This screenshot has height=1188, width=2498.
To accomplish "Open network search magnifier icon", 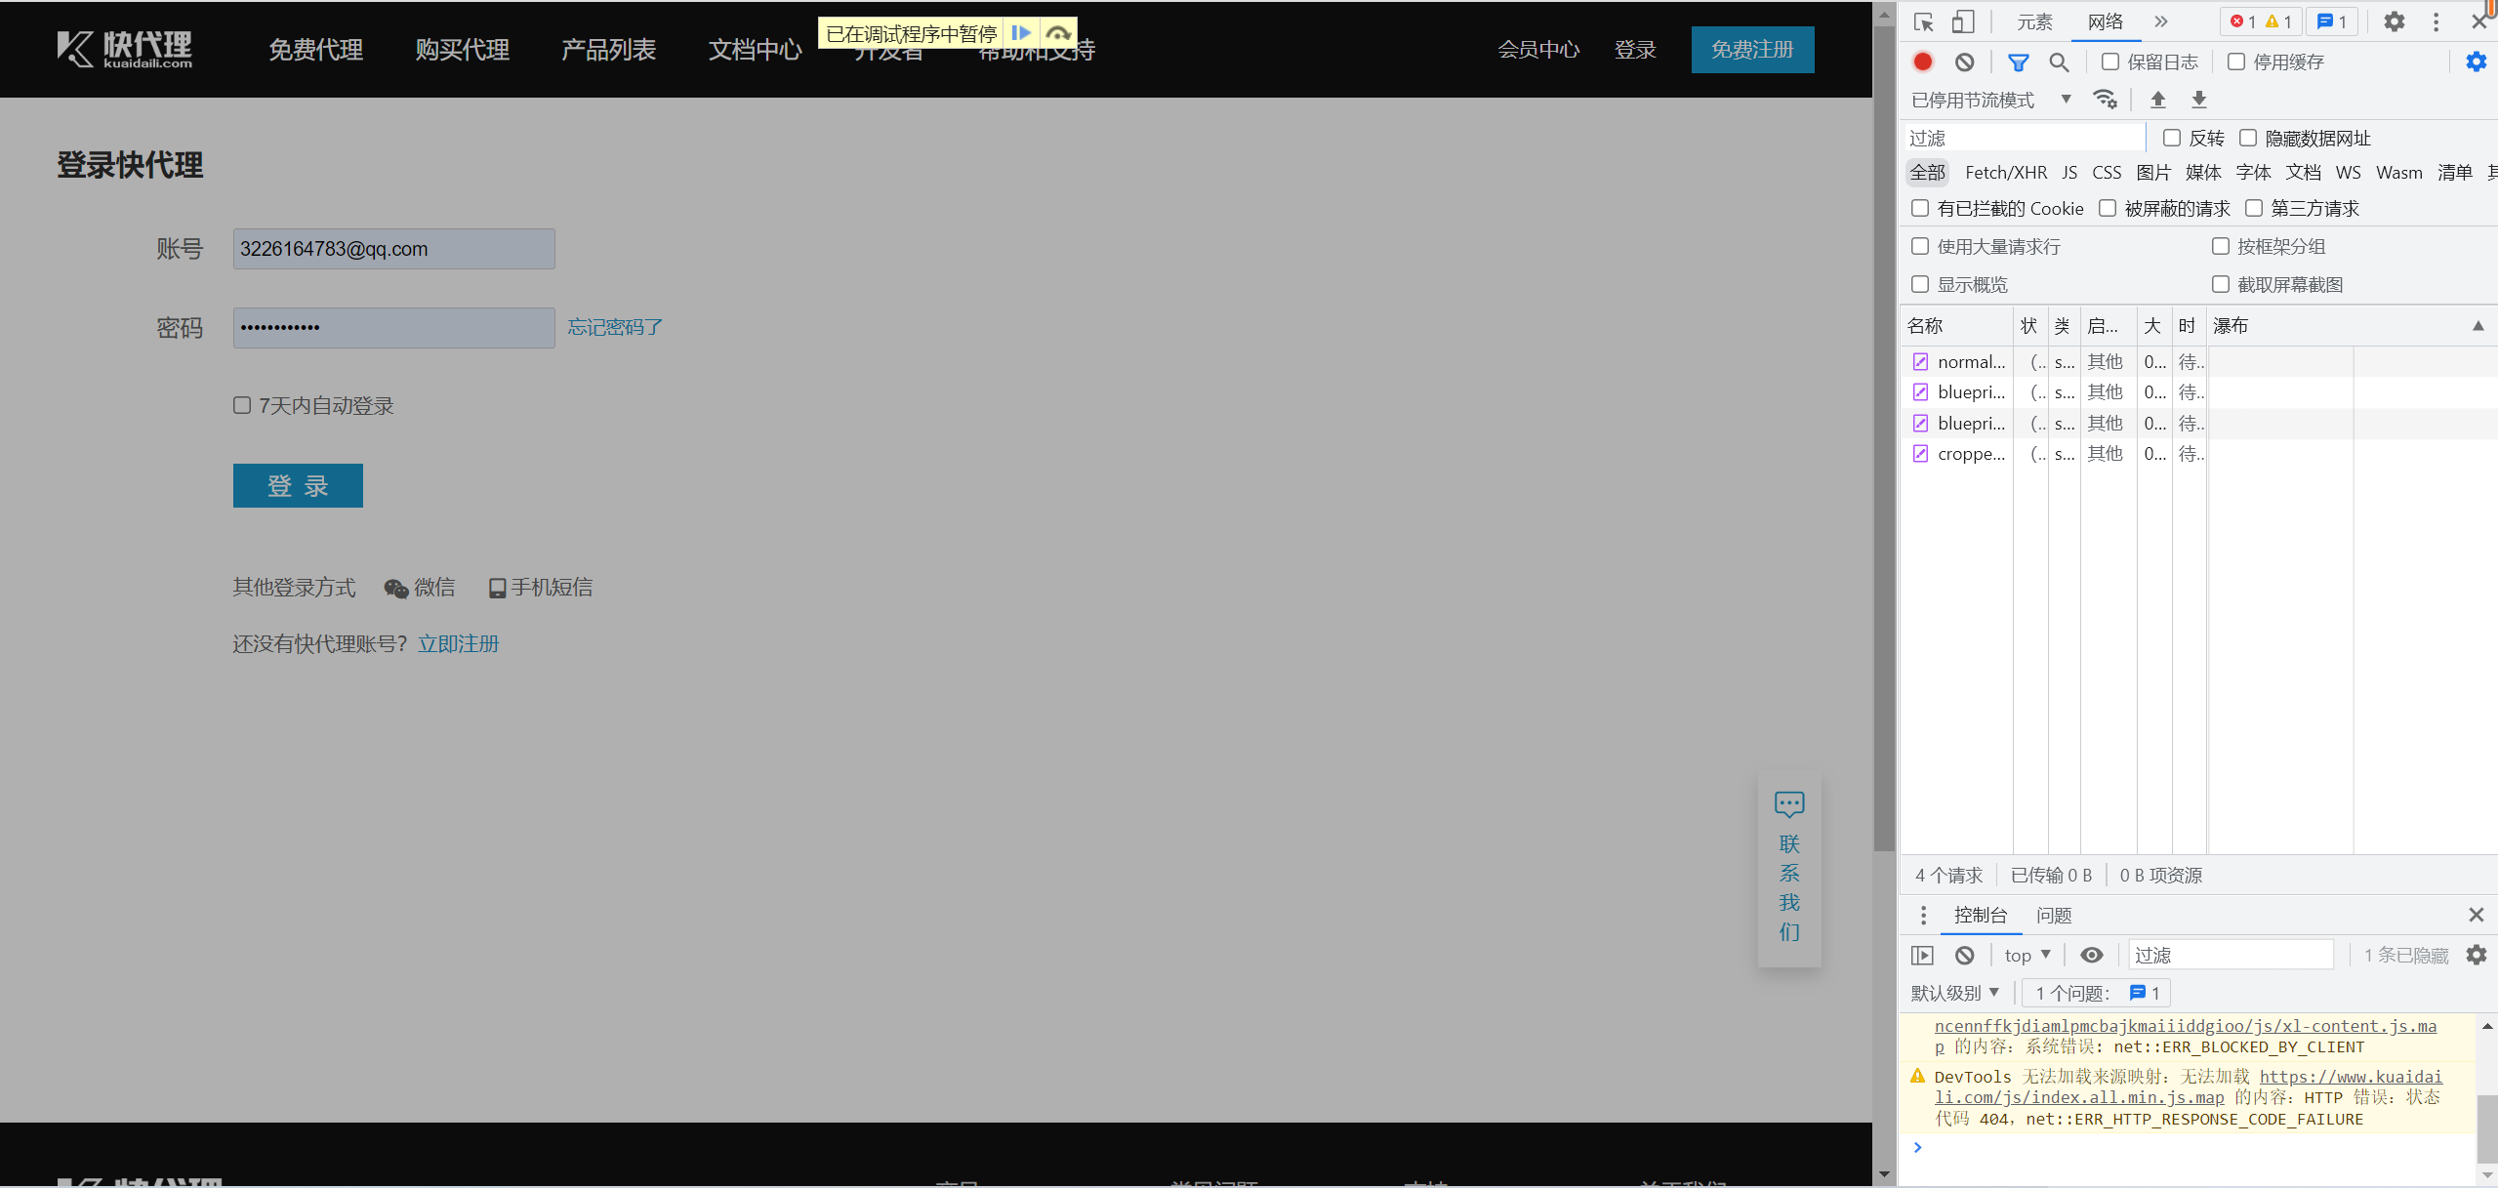I will tap(2059, 61).
